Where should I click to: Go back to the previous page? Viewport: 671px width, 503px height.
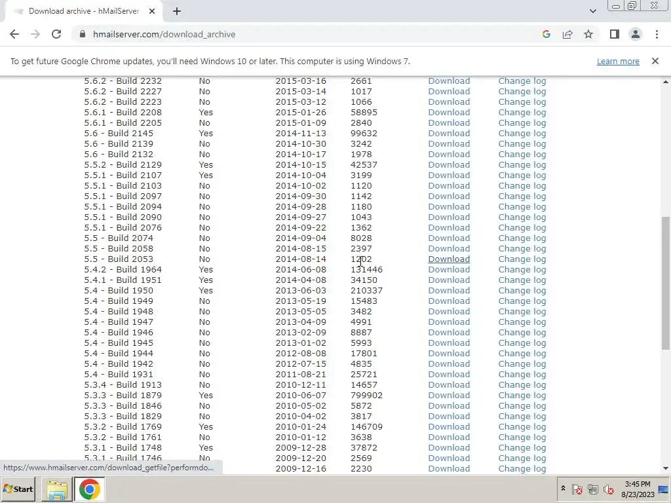14,34
